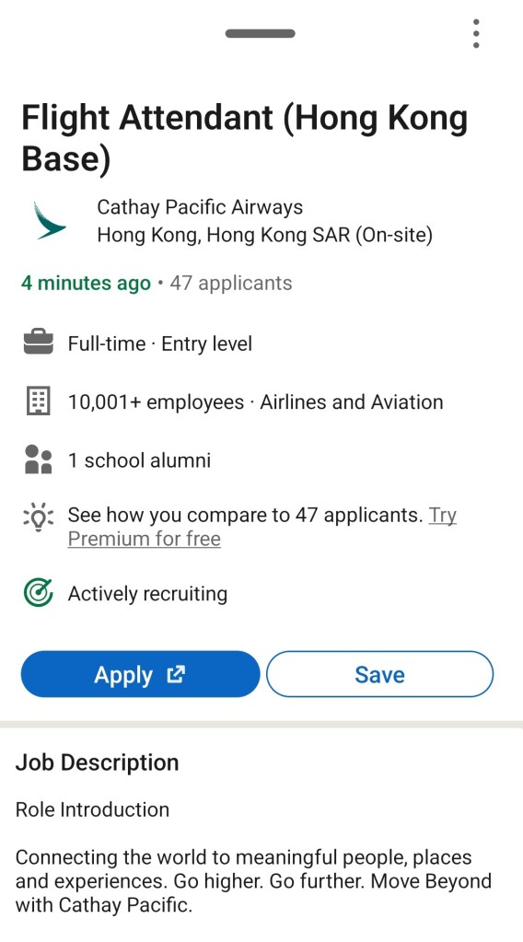Tap the bottom sheet drag handle
The image size is (523, 942).
point(260,34)
